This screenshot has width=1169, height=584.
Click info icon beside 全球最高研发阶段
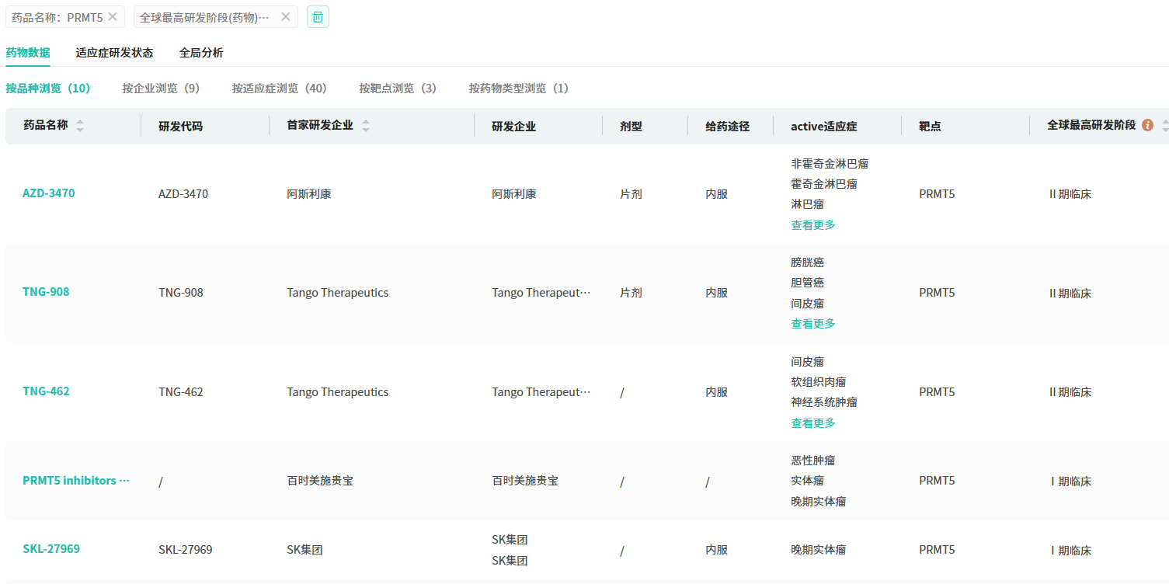point(1147,125)
